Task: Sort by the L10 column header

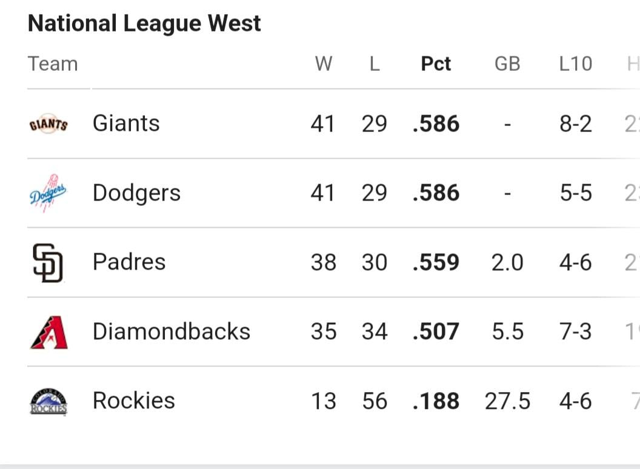Action: point(576,64)
